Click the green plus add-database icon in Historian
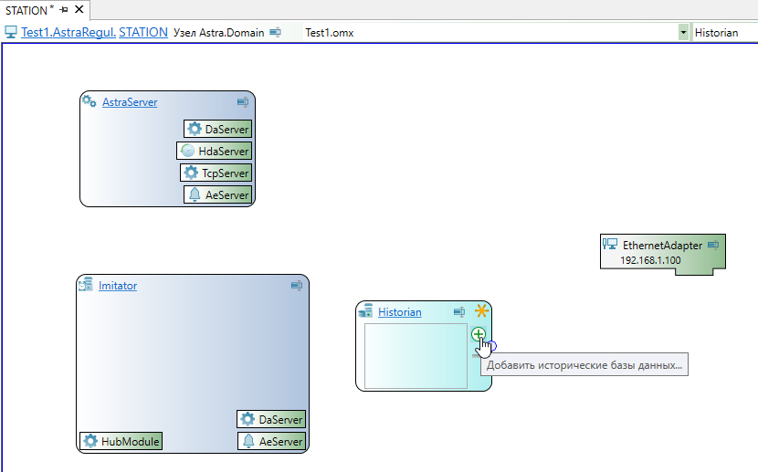Screen dimensions: 758x472 (478, 334)
